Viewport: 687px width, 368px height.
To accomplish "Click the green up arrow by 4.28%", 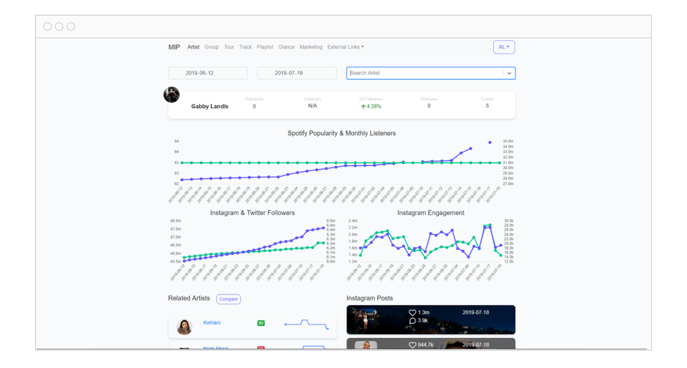I will (363, 106).
